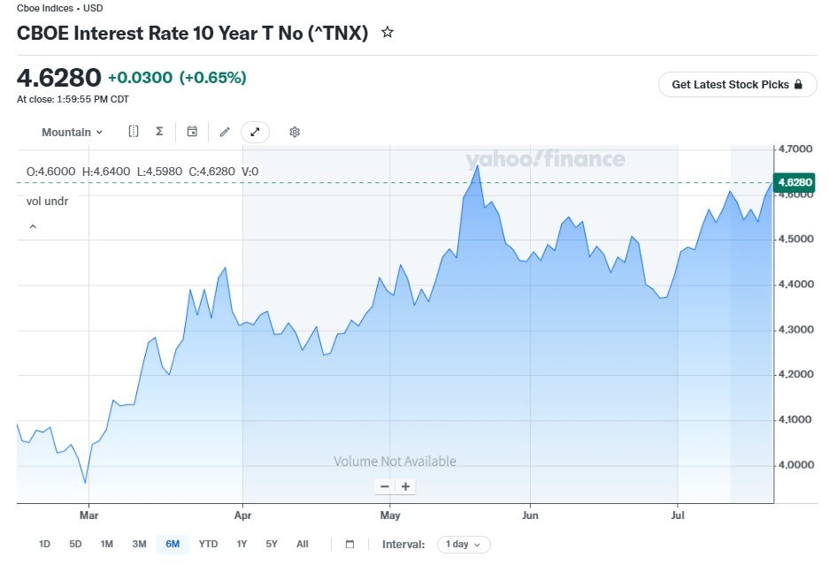
Task: Open the comparison icon in the chart toolbar
Action: [134, 131]
